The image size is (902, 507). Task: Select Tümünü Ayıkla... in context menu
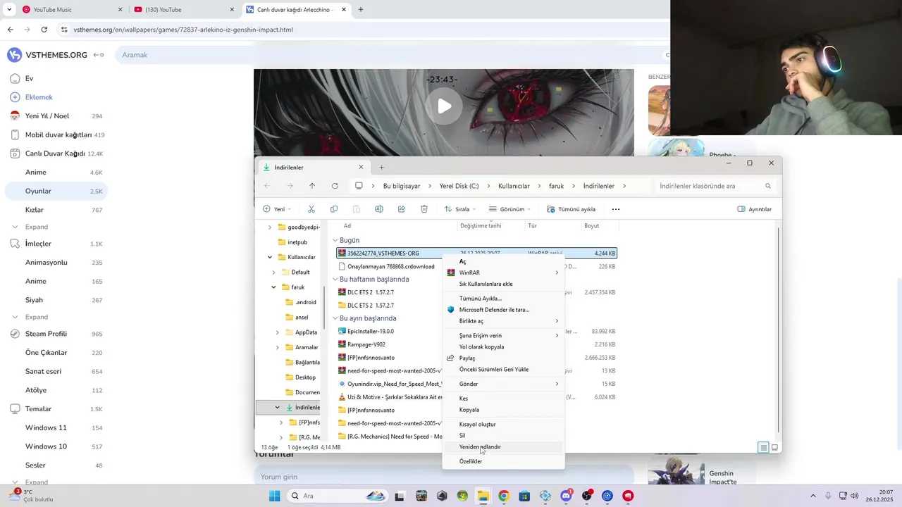(x=503, y=299)
